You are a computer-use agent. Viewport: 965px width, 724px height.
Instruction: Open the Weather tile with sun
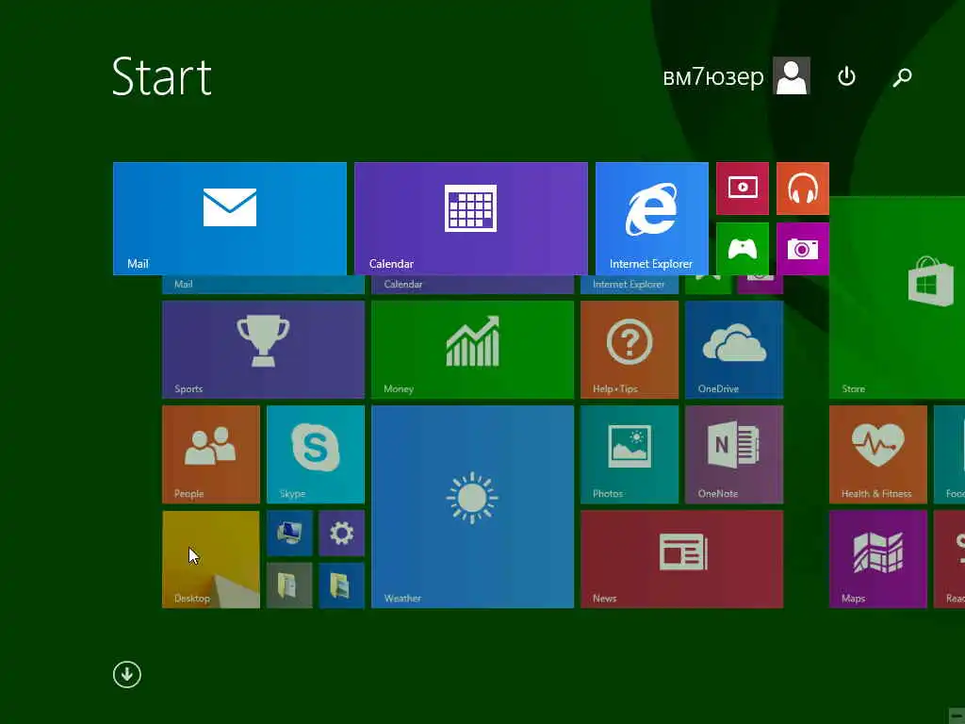(473, 506)
